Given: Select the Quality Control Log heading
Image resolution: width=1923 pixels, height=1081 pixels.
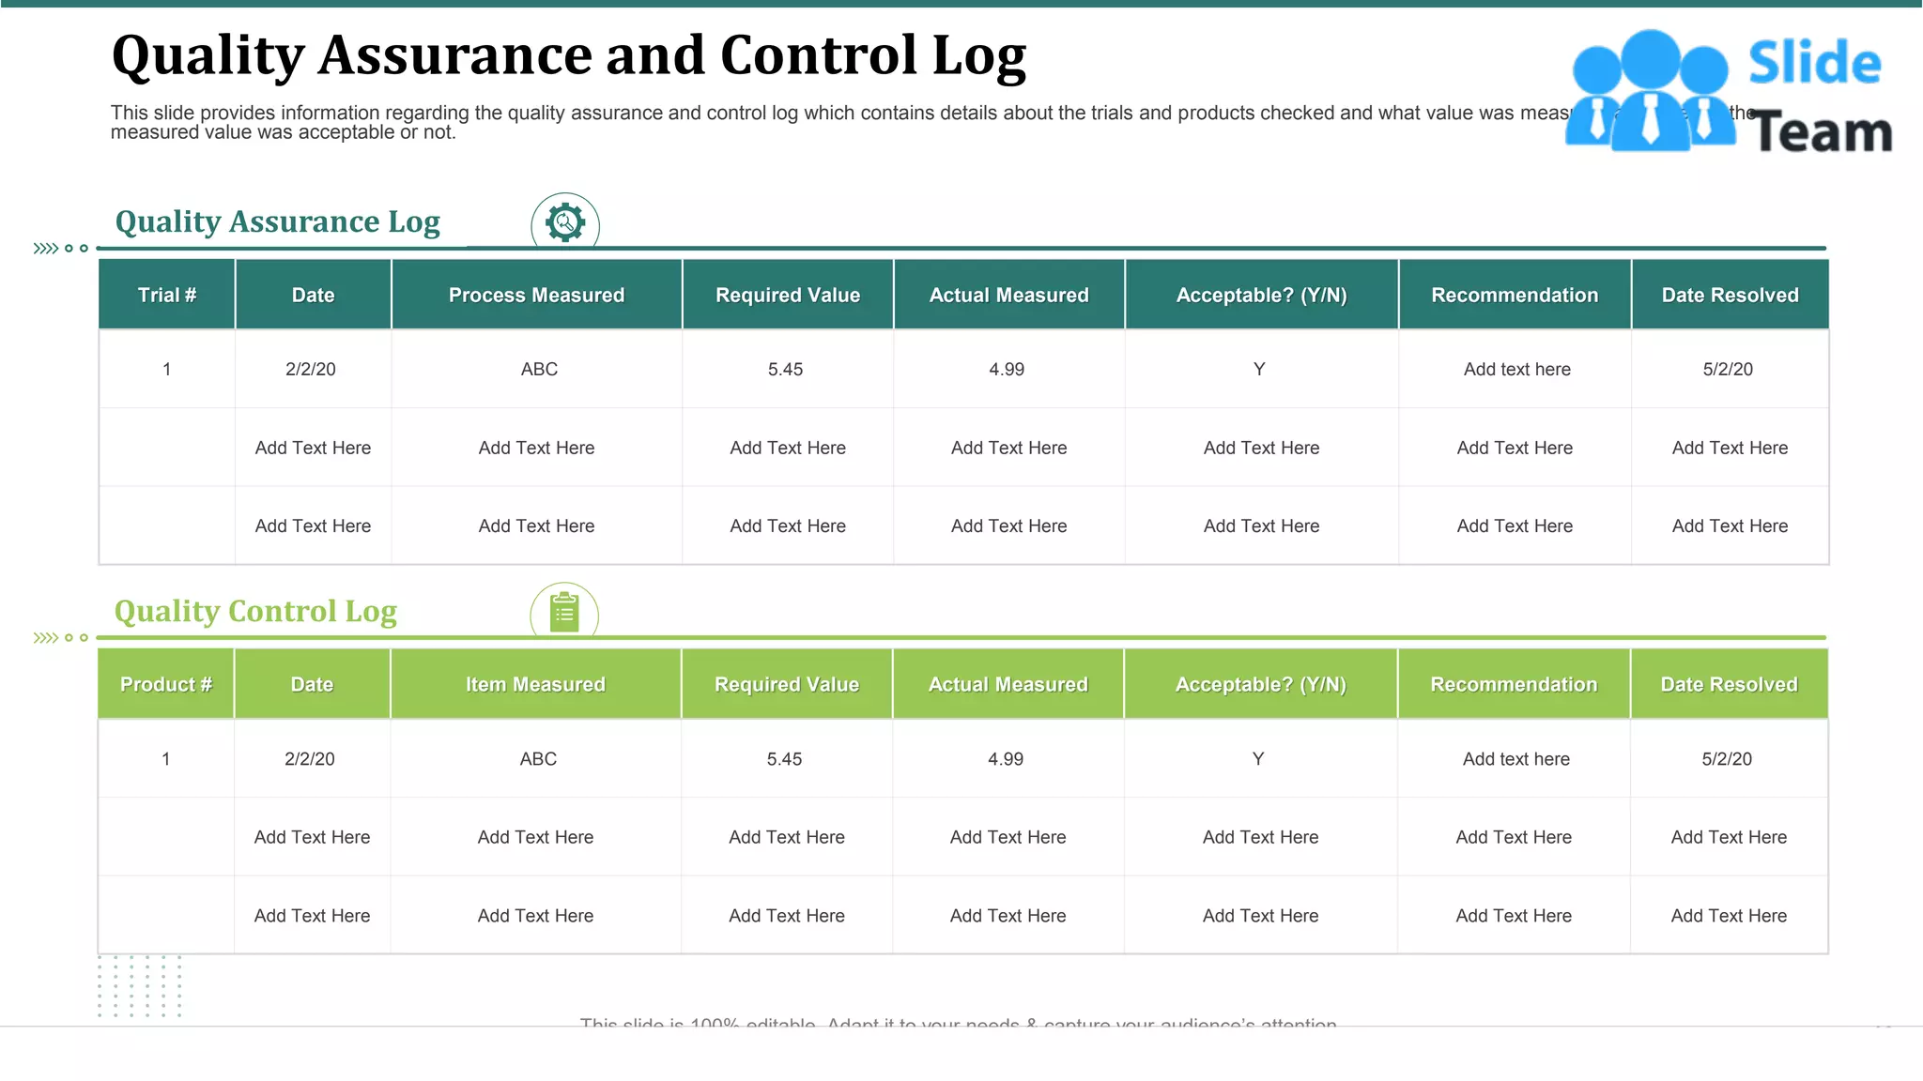Looking at the screenshot, I should point(255,612).
